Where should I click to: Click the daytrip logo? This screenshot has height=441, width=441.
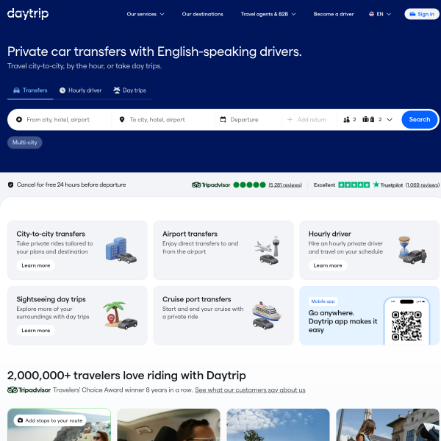pos(28,14)
